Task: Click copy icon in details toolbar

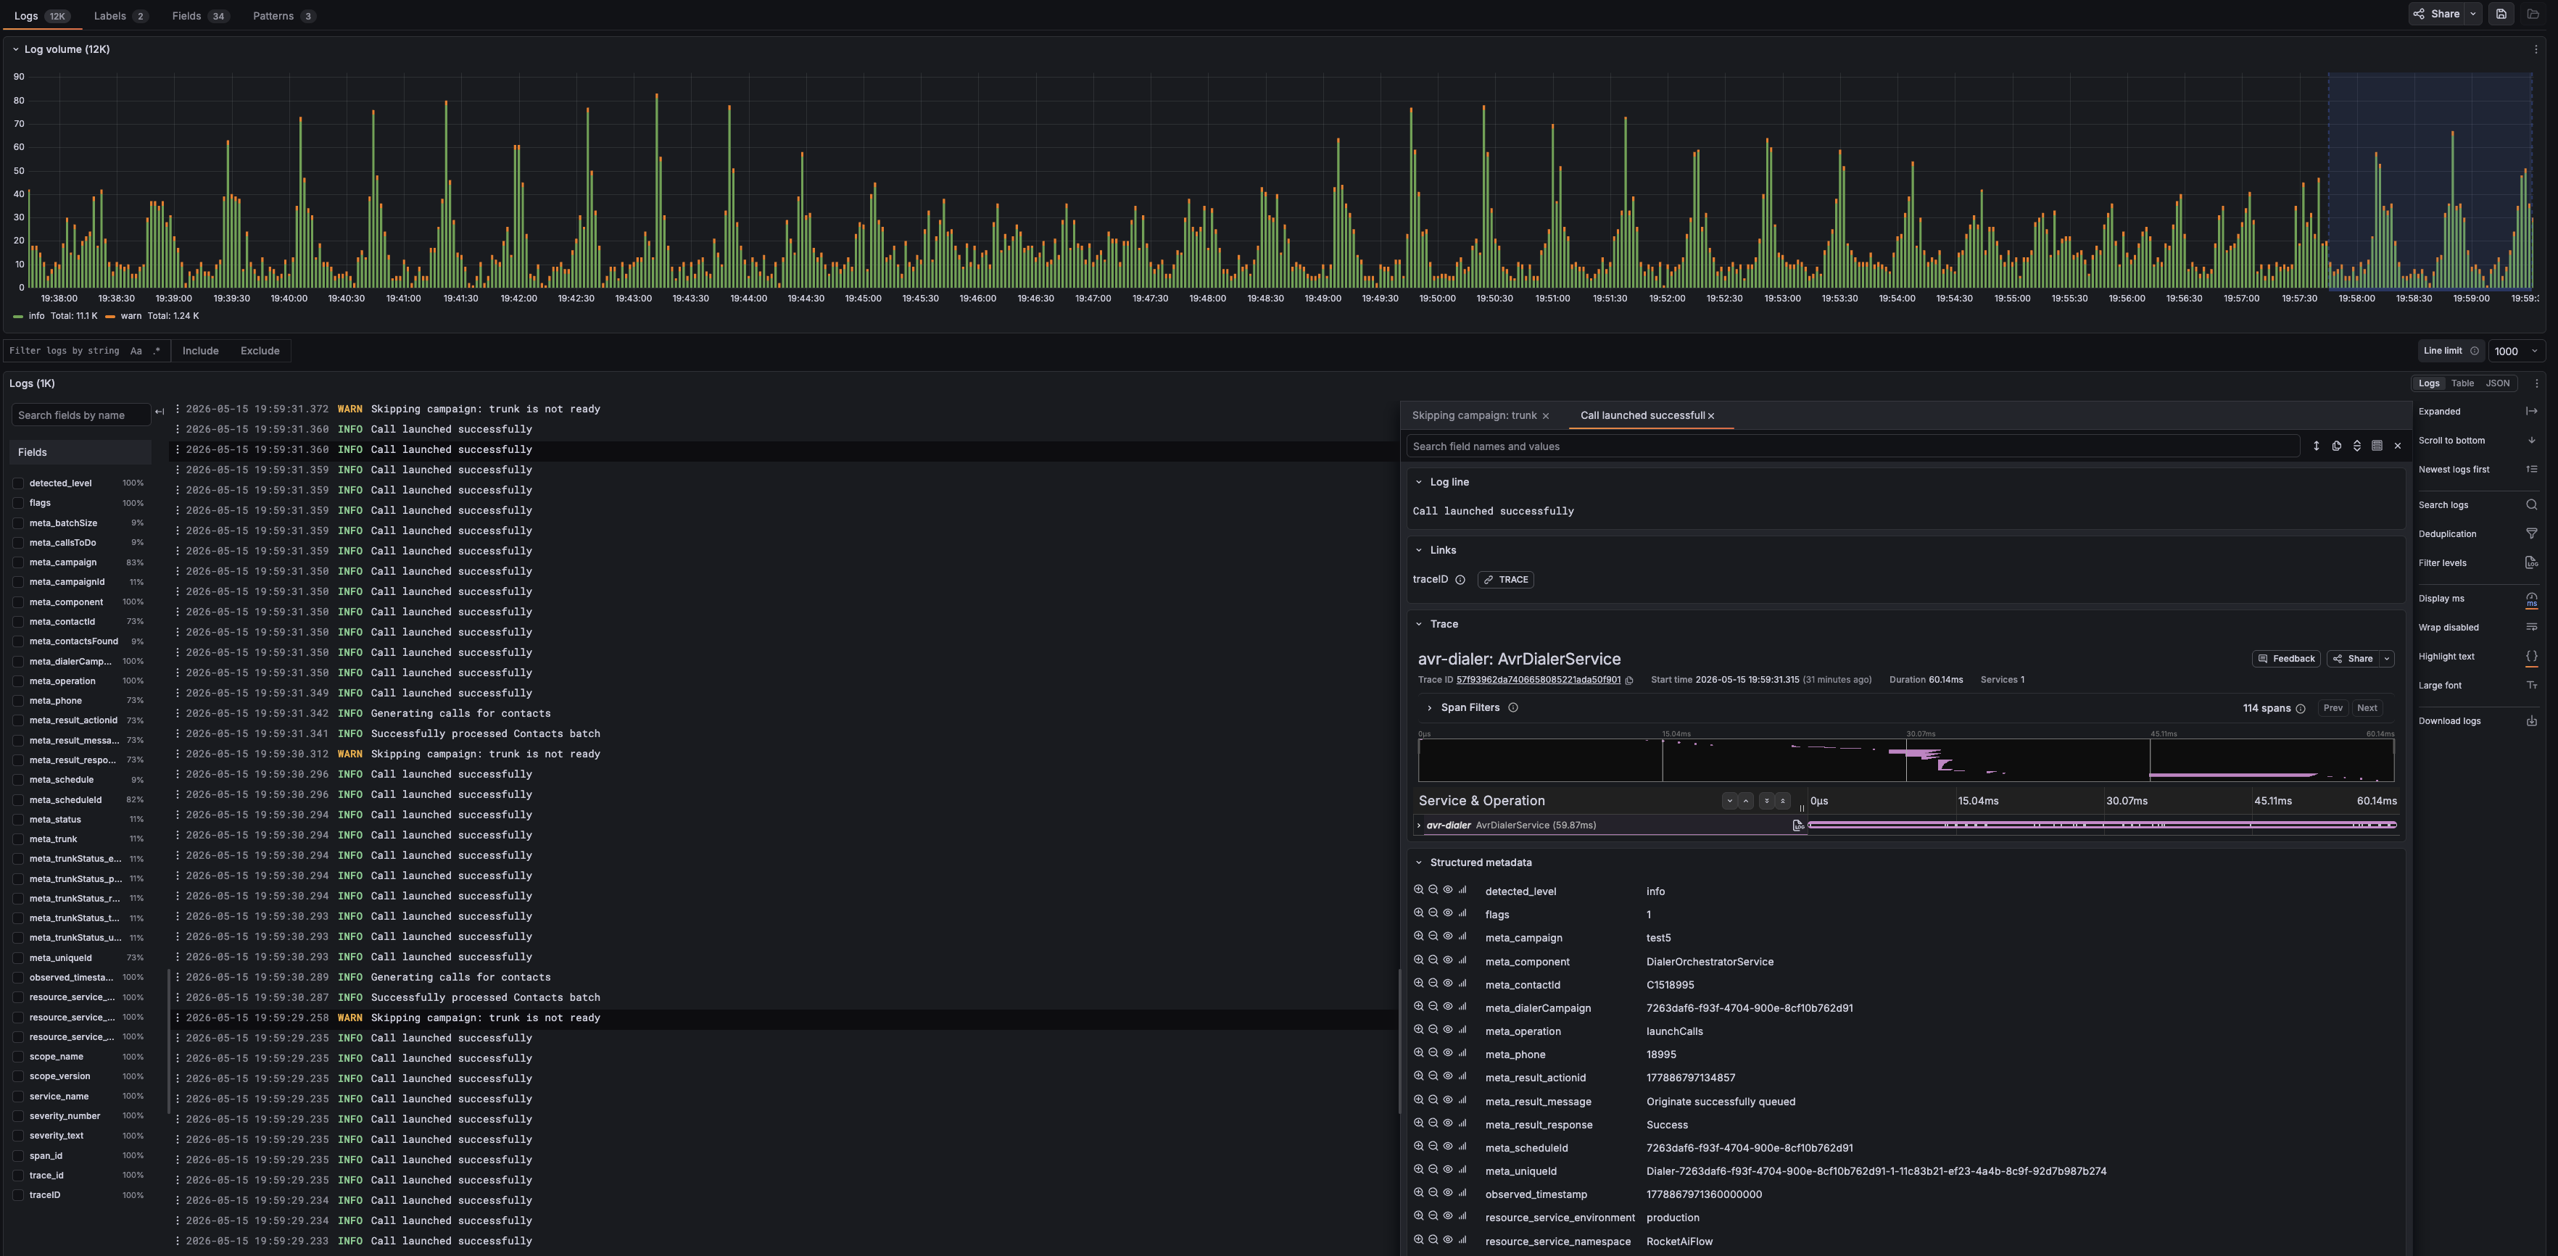Action: click(x=2337, y=446)
